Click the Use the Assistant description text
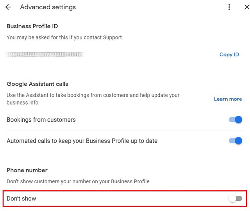Image resolution: width=250 pixels, height=211 pixels. click(x=93, y=99)
